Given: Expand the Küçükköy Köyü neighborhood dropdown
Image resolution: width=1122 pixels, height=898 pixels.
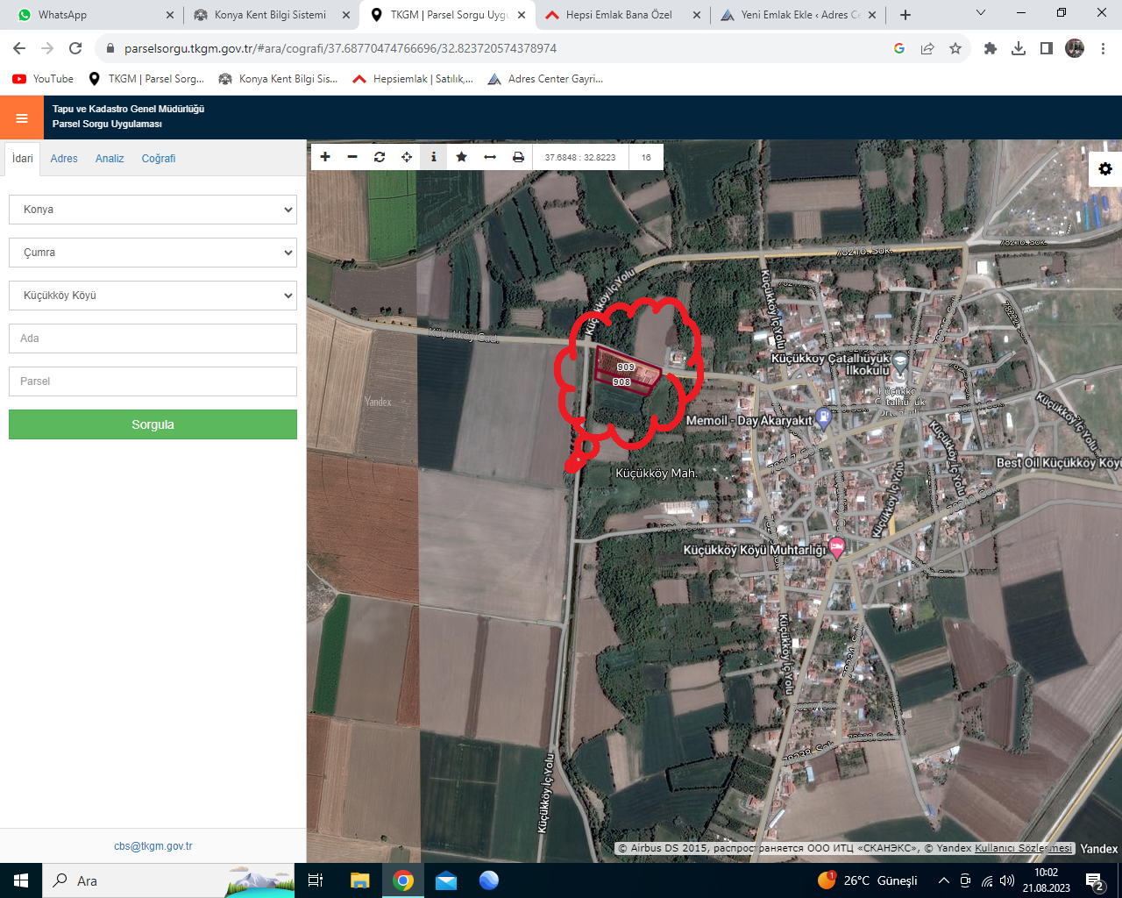Looking at the screenshot, I should [x=153, y=296].
